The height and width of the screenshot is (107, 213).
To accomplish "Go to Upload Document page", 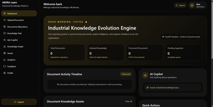I will (x=19, y=20).
